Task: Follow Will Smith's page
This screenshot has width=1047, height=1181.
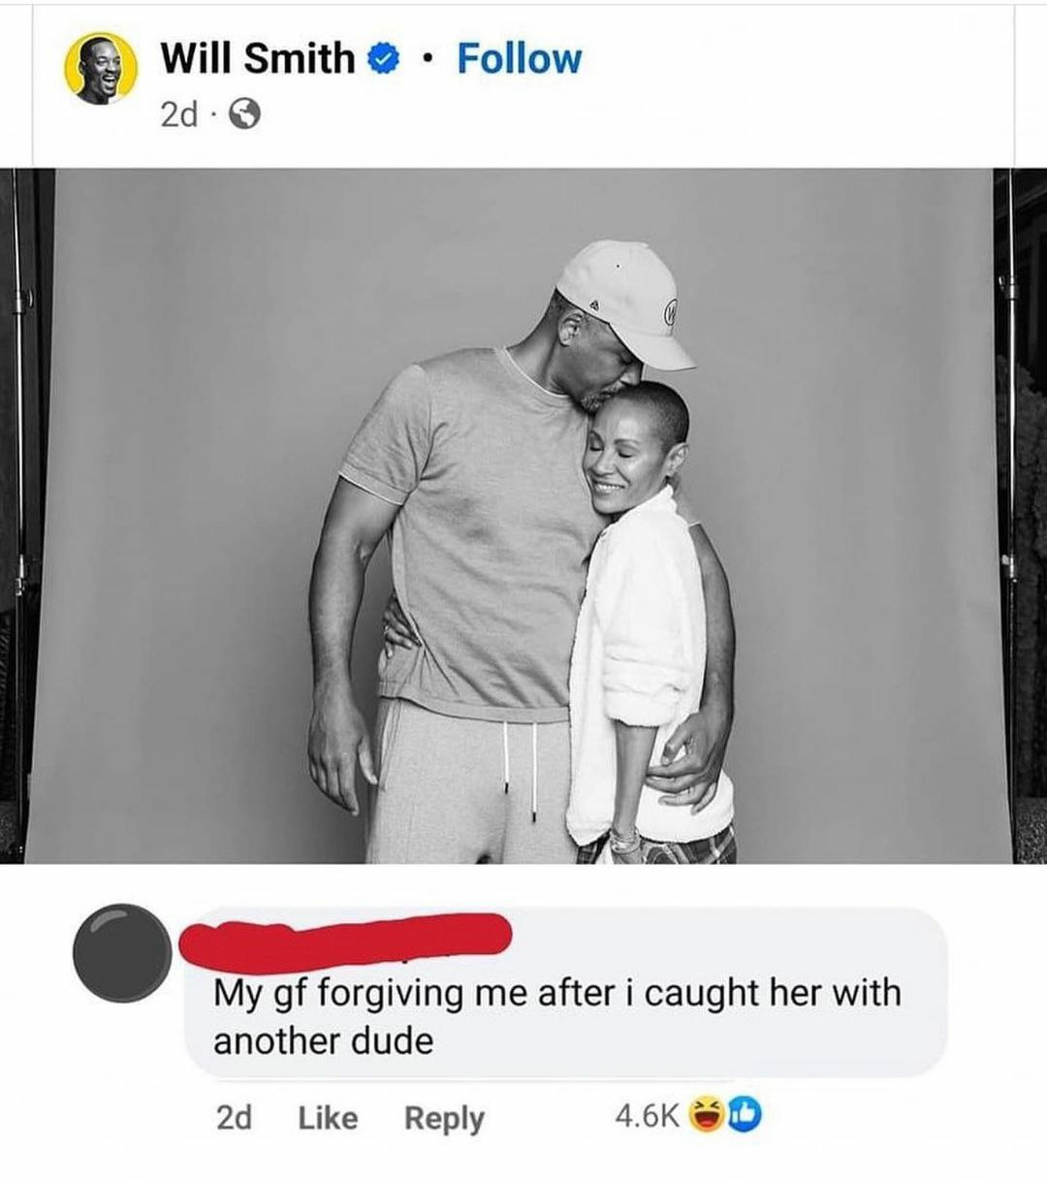Action: point(519,59)
